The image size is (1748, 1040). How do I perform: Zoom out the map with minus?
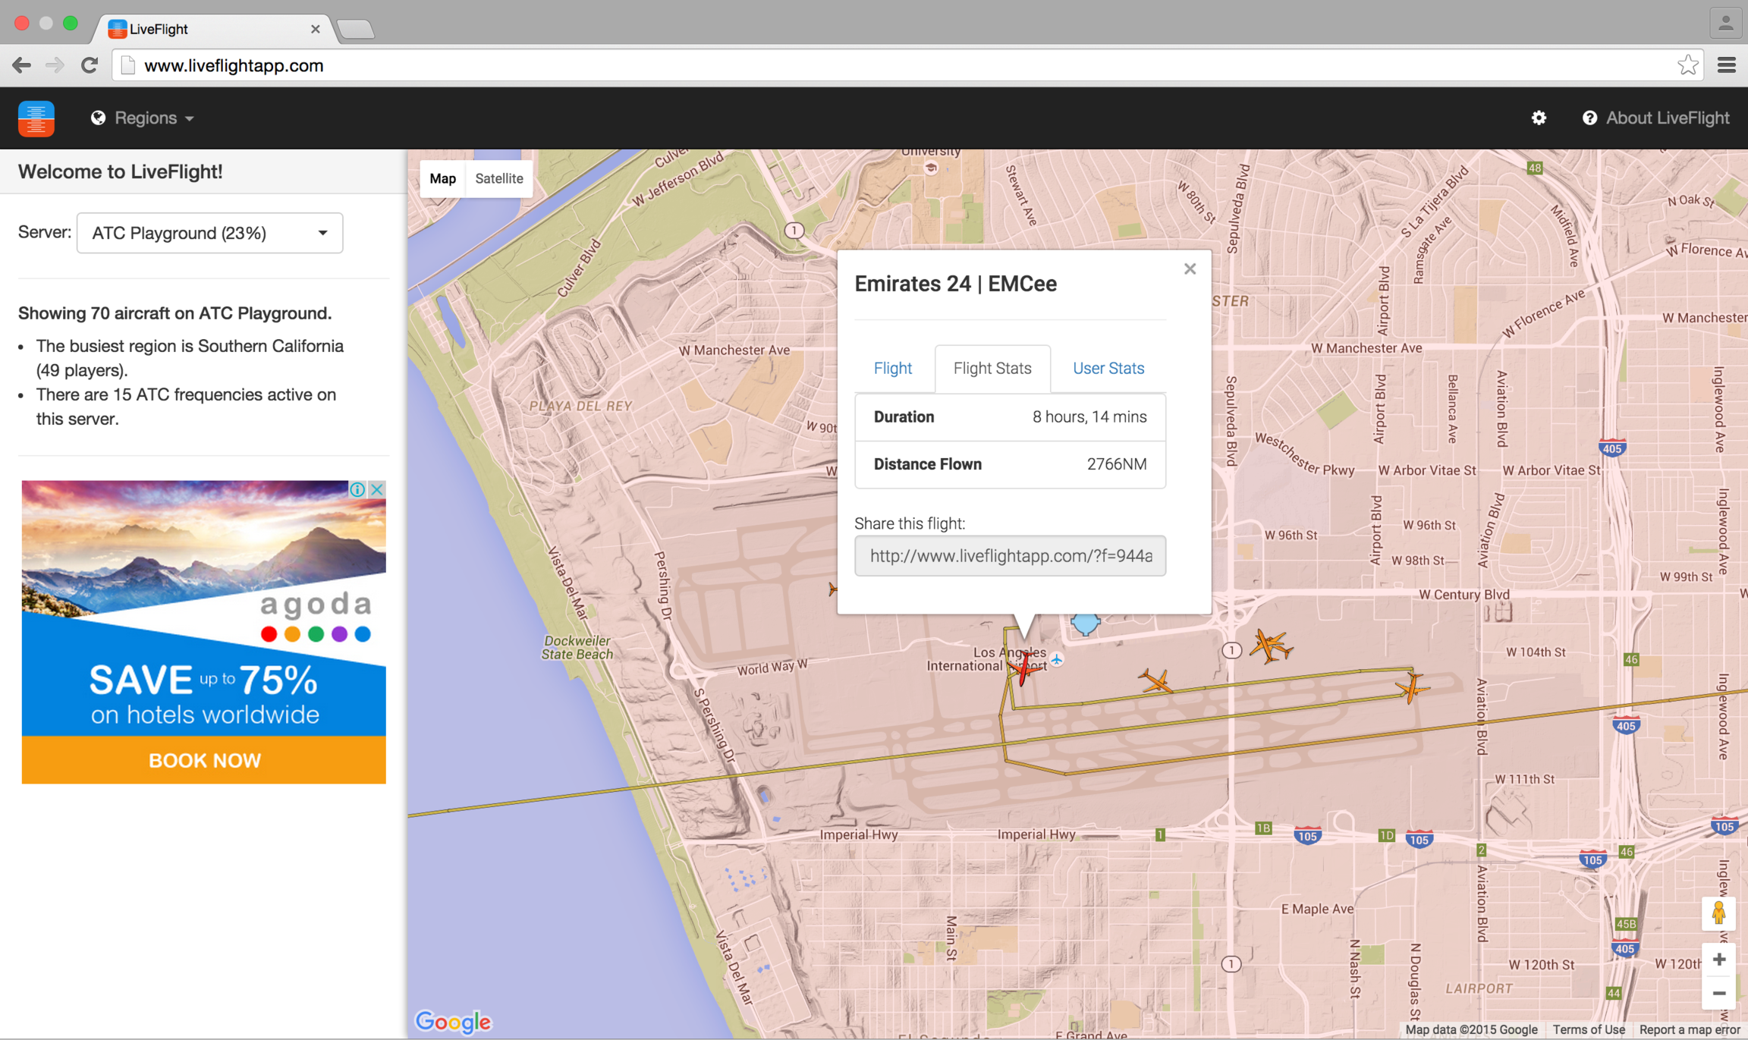(x=1718, y=993)
